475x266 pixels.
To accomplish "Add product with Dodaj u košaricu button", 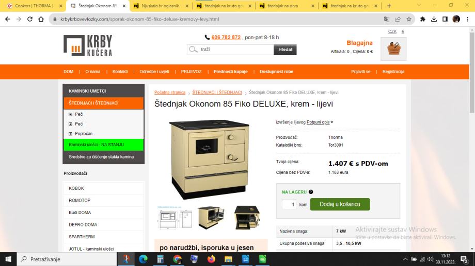I will pyautogui.click(x=340, y=204).
